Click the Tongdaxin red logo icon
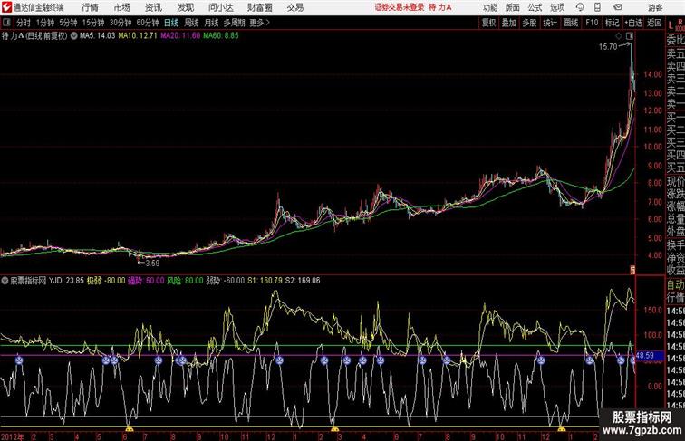 6,7
